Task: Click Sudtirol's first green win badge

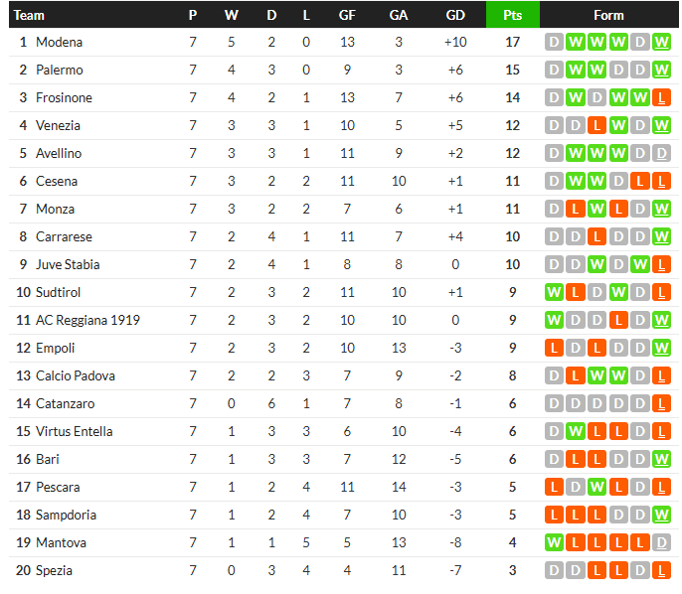Action: [x=554, y=293]
